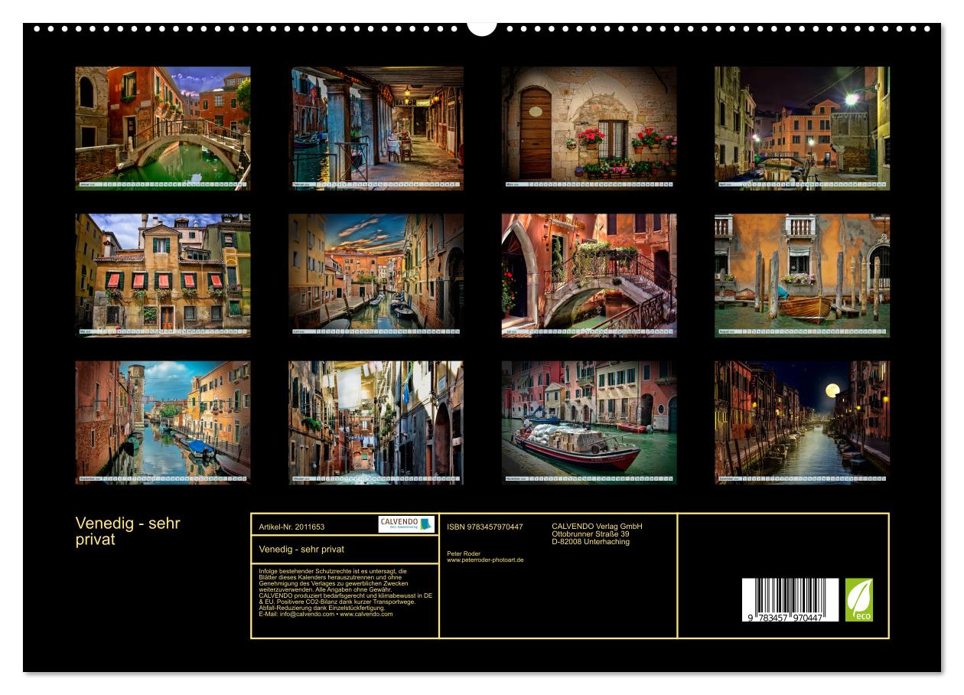Screen dimensions: 964x695
Task: Select 'ISBN 9783457970447' text
Action: click(x=485, y=527)
